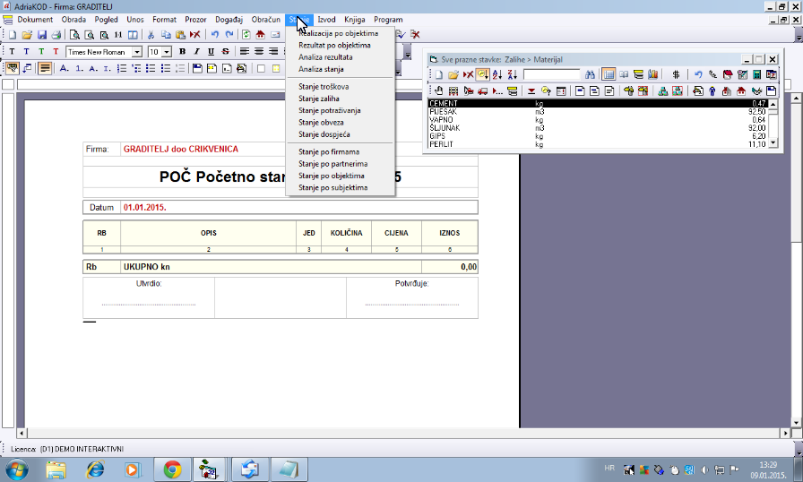Click the white color square in toolbar
803x482 pixels.
coord(261,68)
